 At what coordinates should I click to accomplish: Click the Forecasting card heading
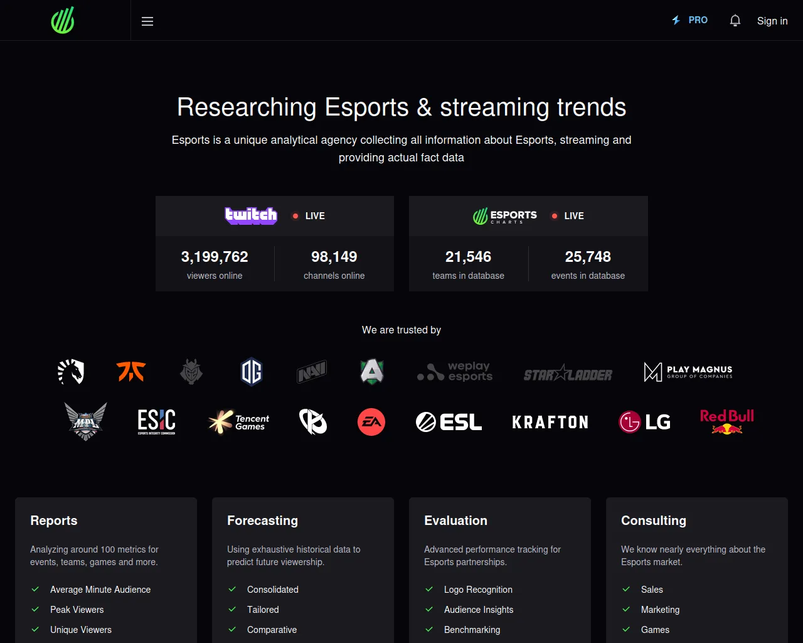point(262,521)
